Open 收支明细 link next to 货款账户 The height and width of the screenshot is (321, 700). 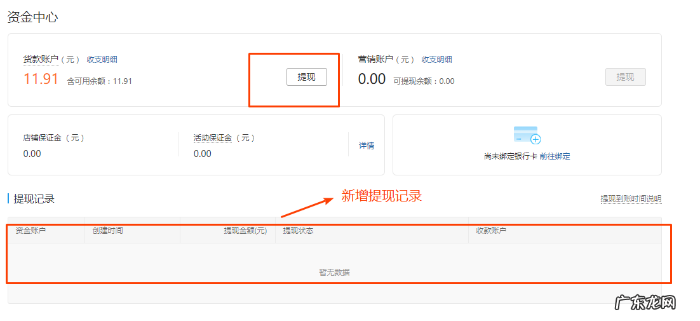102,60
